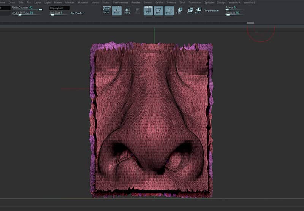Toggle Persp perspective view icon
The width and height of the screenshot is (304, 211).
click(106, 10)
